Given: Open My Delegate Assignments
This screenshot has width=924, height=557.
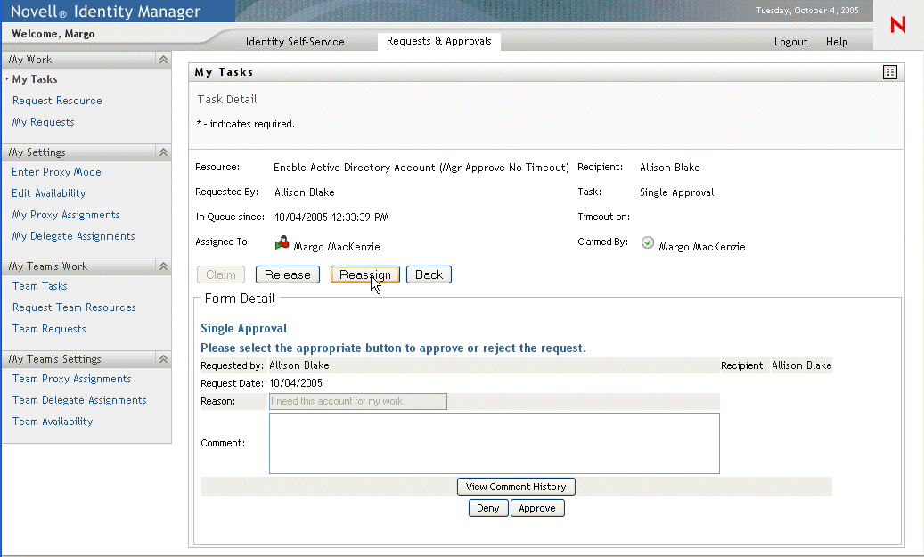Looking at the screenshot, I should coord(73,236).
